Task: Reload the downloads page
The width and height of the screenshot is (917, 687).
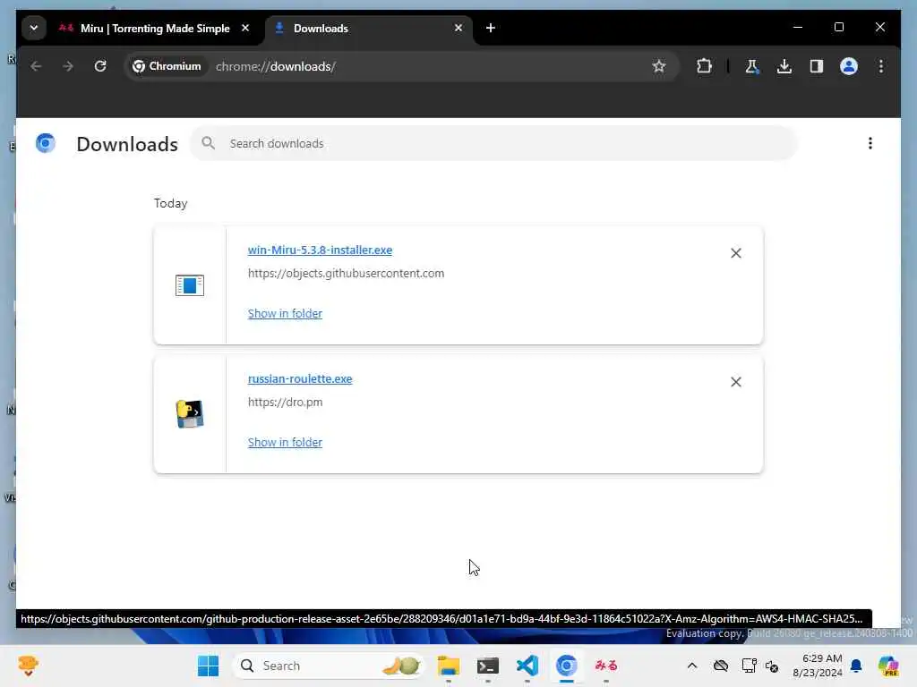Action: pyautogui.click(x=100, y=66)
